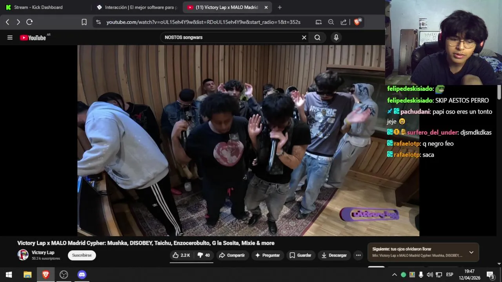Open YouTube hamburger guide menu
502x282 pixels.
click(10, 38)
